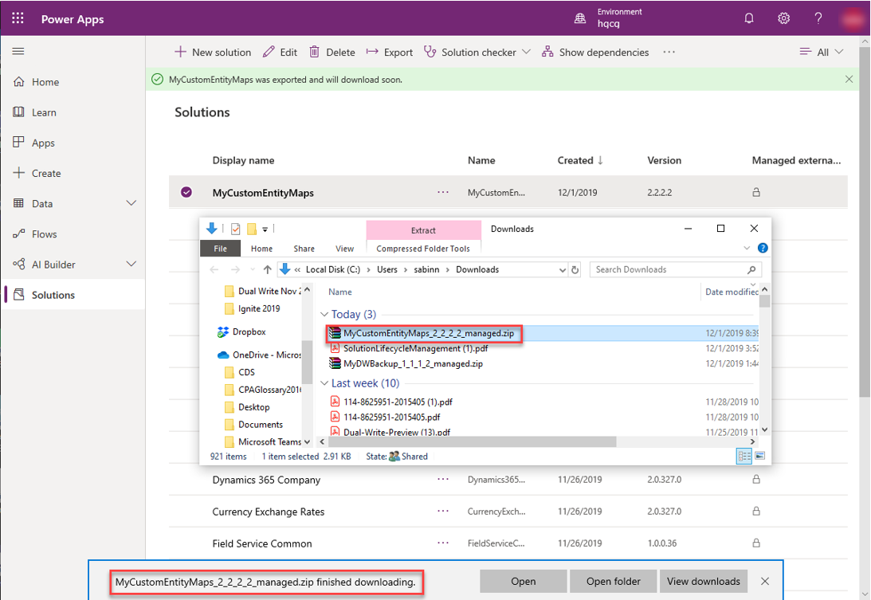This screenshot has height=600, width=871.
Task: Click the Help question mark icon
Action: [818, 17]
